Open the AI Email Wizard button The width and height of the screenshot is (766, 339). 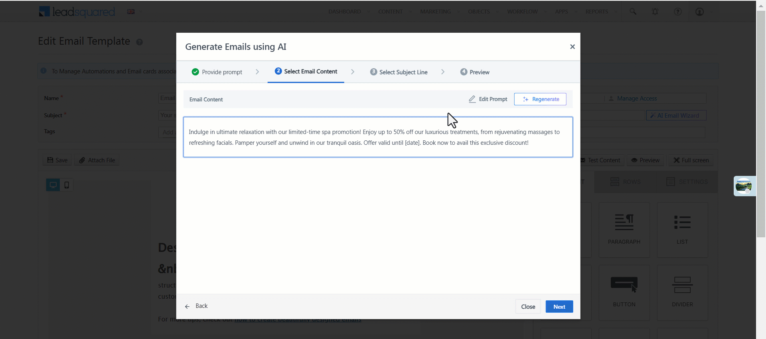[x=676, y=115]
